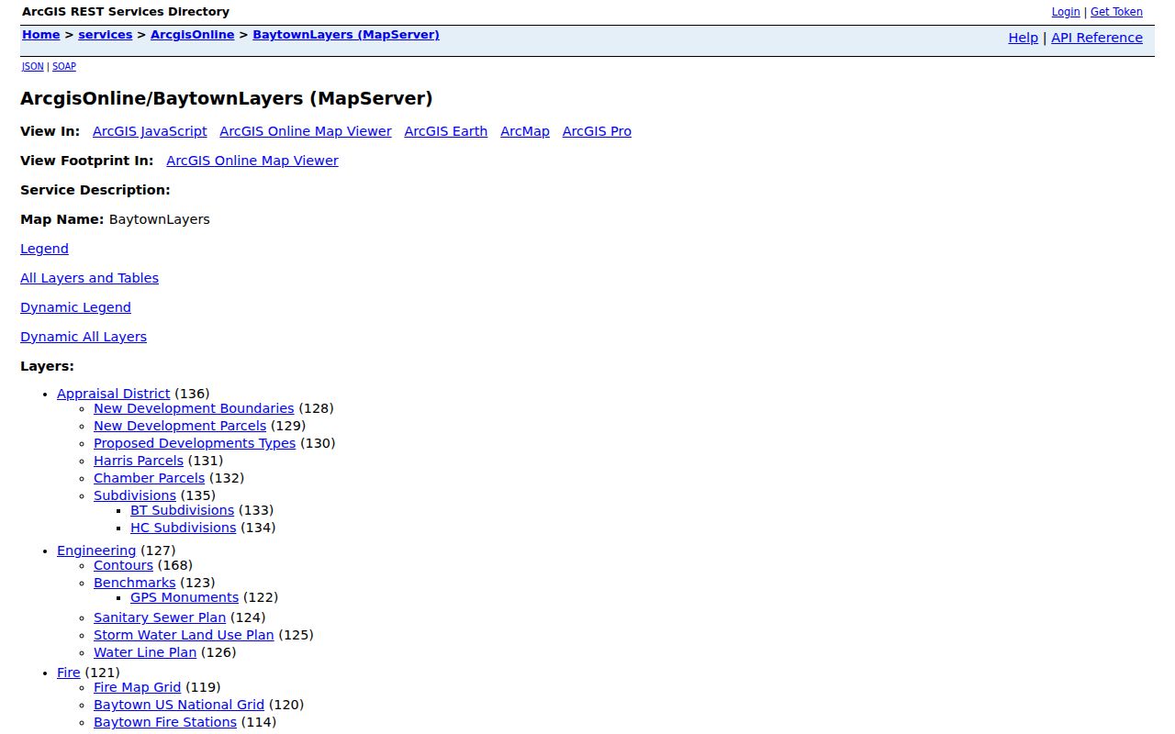
Task: Open the GPS Monuments layer
Action: [x=185, y=597]
